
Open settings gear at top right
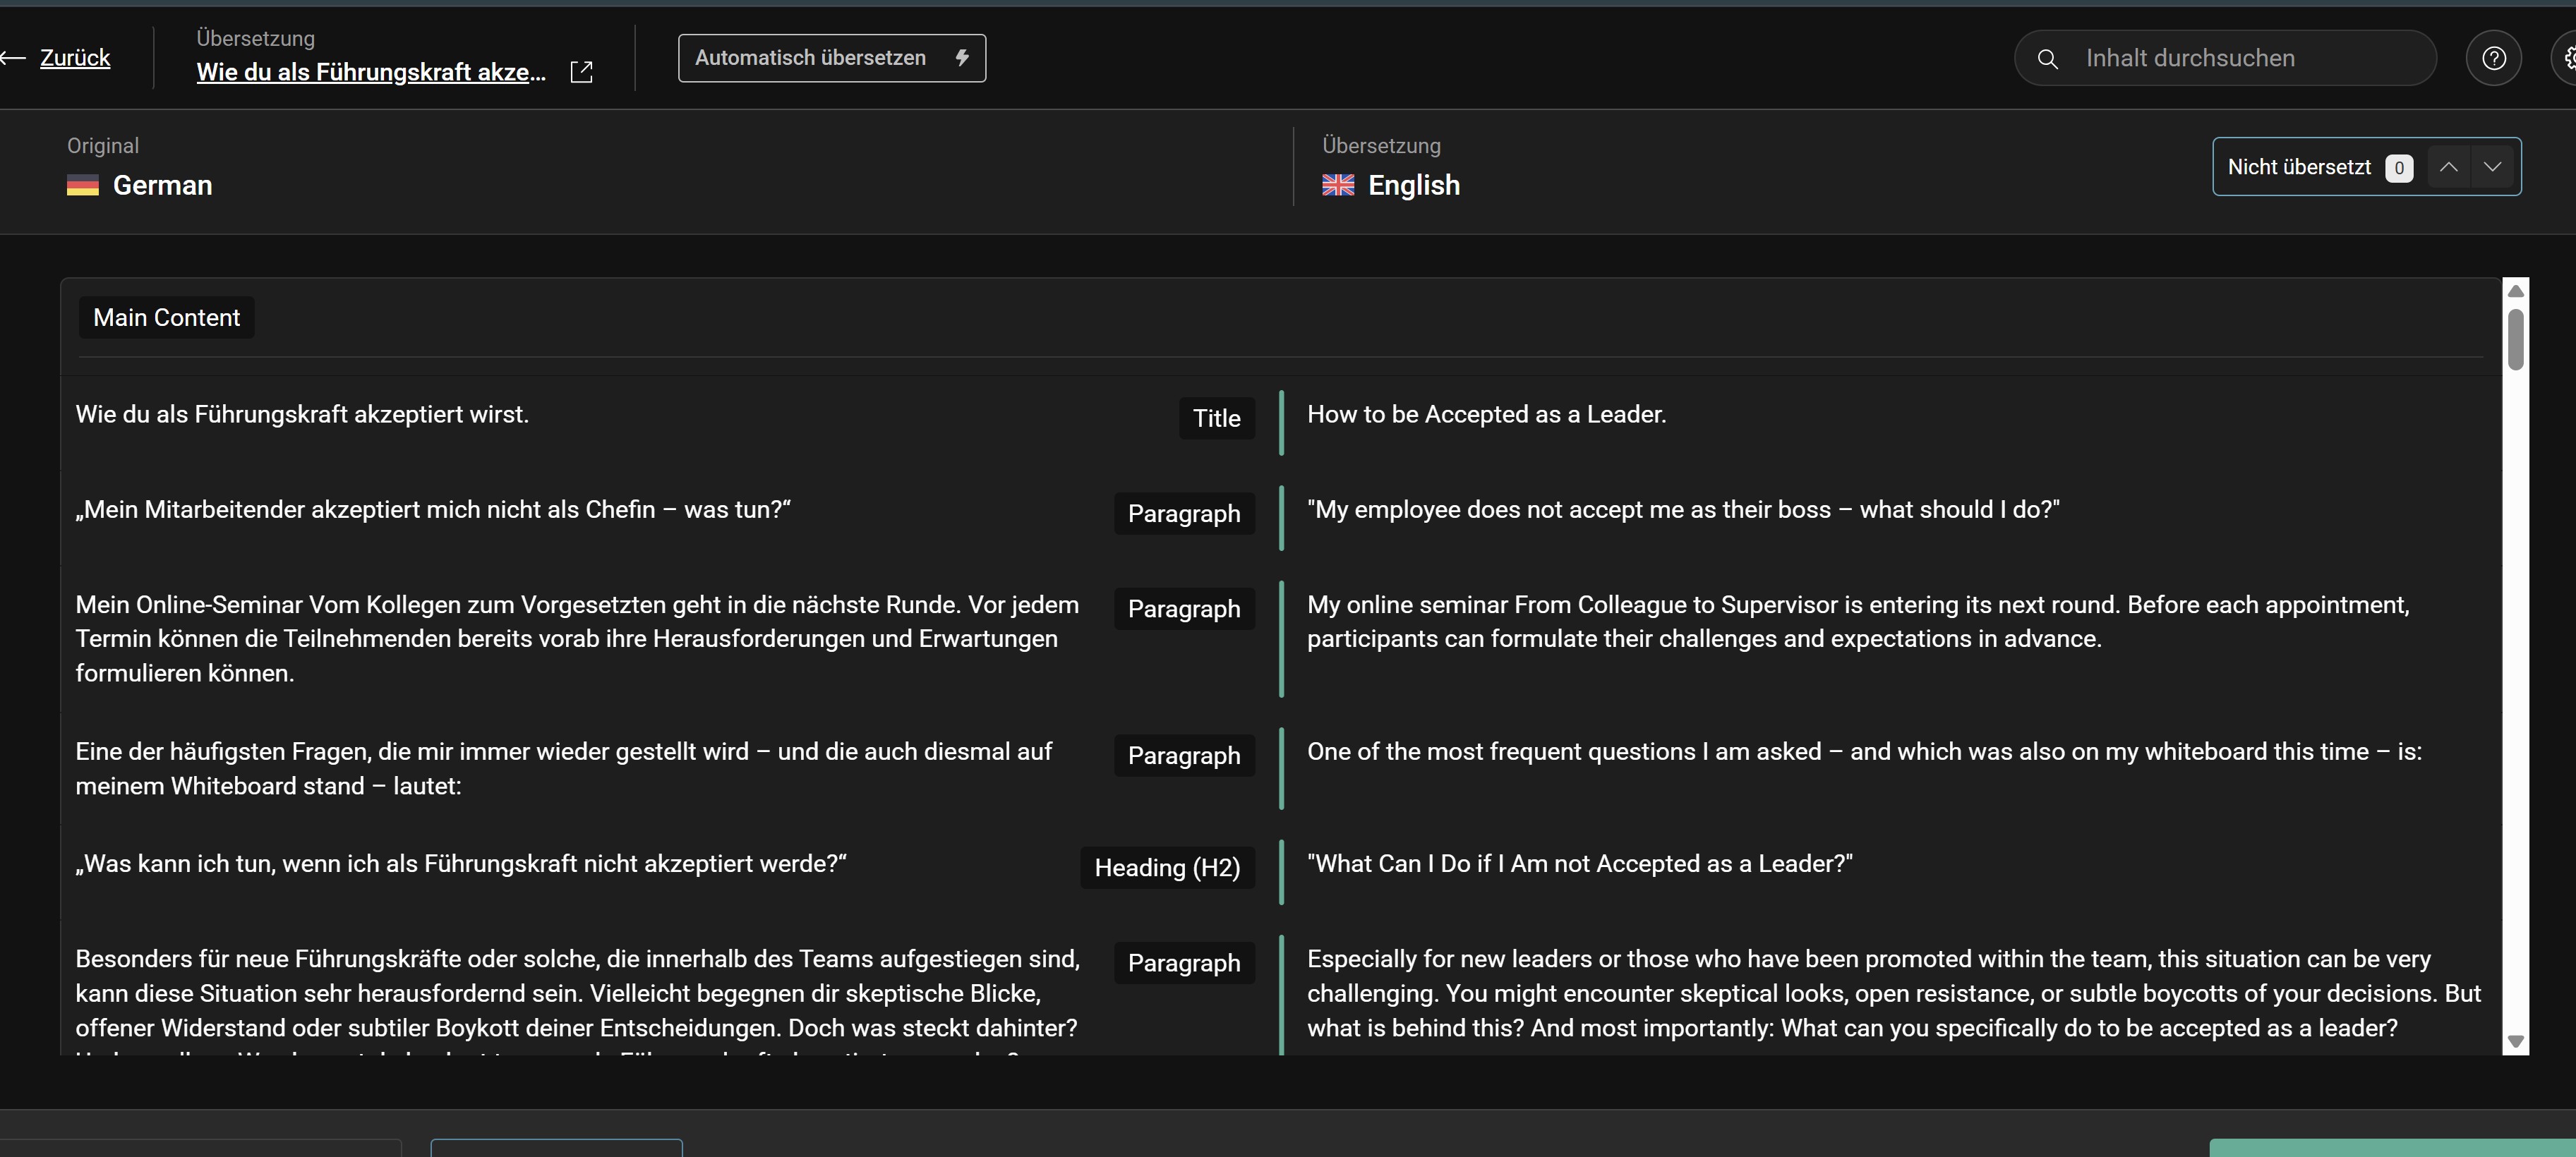point(2568,58)
